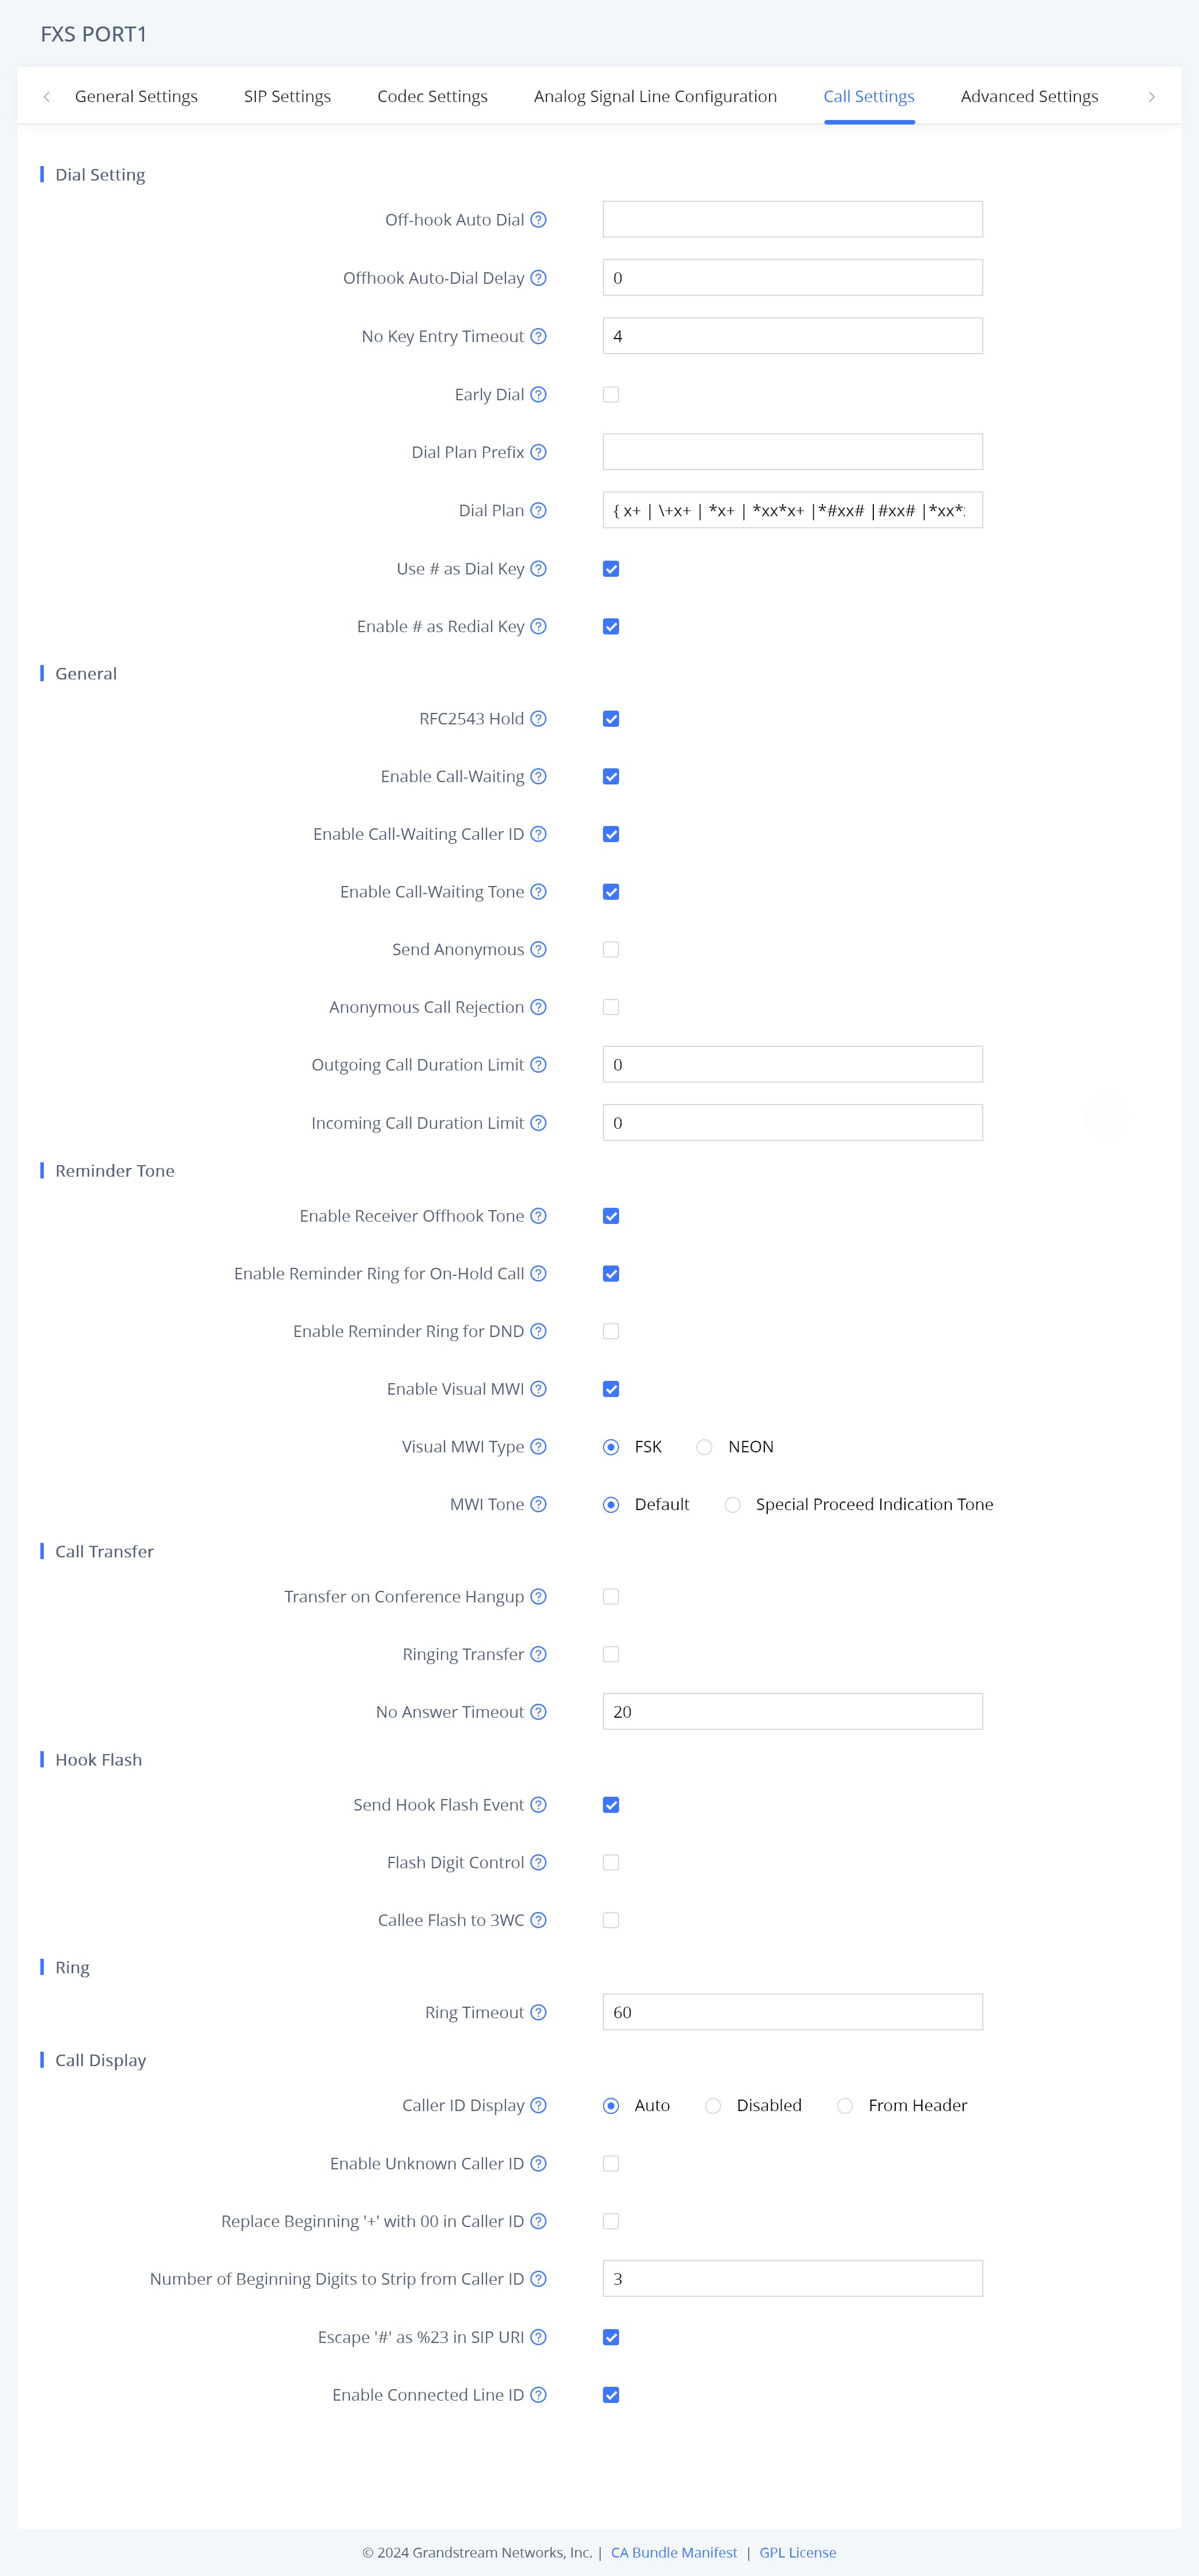
Task: Switch to the Codec Settings tab
Action: pyautogui.click(x=433, y=97)
